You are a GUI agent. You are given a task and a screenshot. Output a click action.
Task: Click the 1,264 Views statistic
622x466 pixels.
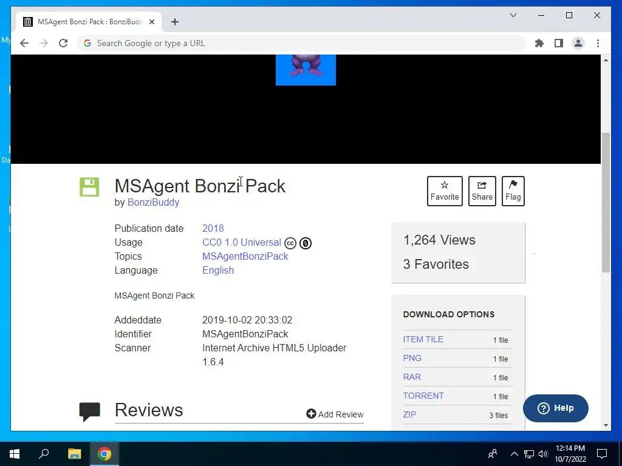(439, 240)
